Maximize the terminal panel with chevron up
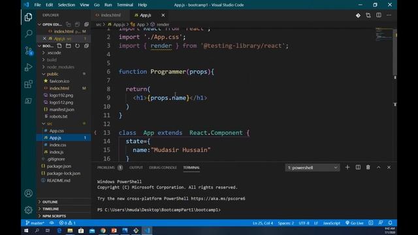The width and height of the screenshot is (418, 235). [379, 167]
